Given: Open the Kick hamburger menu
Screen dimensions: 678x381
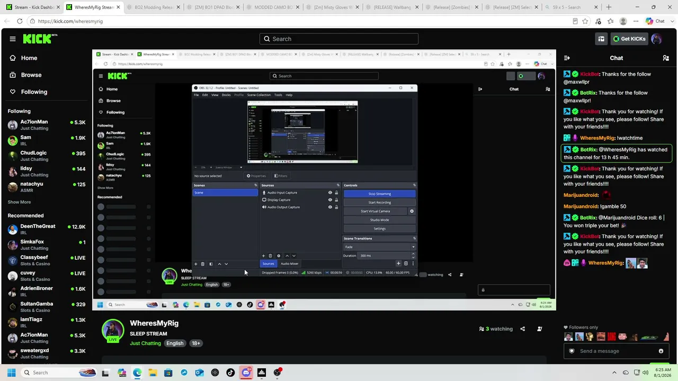Looking at the screenshot, I should (x=13, y=39).
